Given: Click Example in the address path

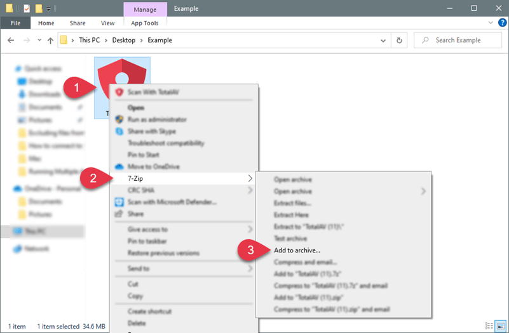Looking at the screenshot, I should (x=159, y=40).
